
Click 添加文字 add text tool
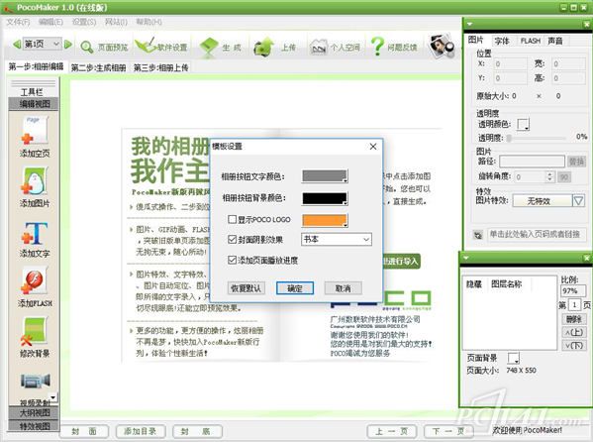[x=35, y=240]
